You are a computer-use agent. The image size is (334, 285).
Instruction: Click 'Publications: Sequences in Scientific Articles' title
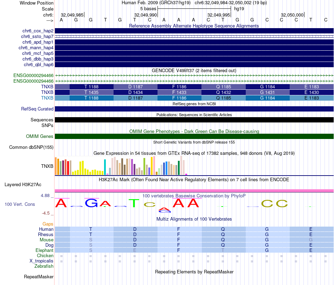194,115
